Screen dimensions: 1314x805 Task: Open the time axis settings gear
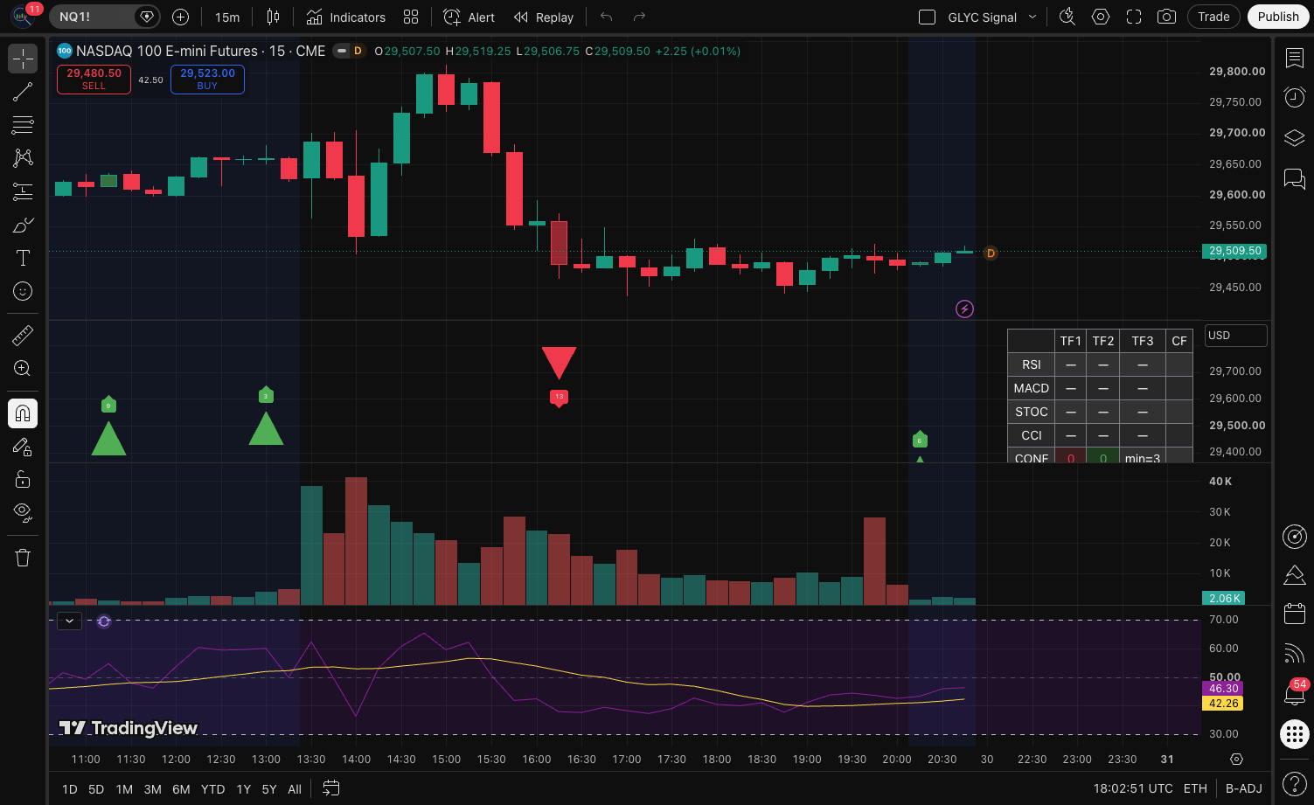[1236, 759]
